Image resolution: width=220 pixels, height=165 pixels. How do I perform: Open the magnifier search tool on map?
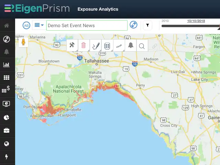(142, 46)
